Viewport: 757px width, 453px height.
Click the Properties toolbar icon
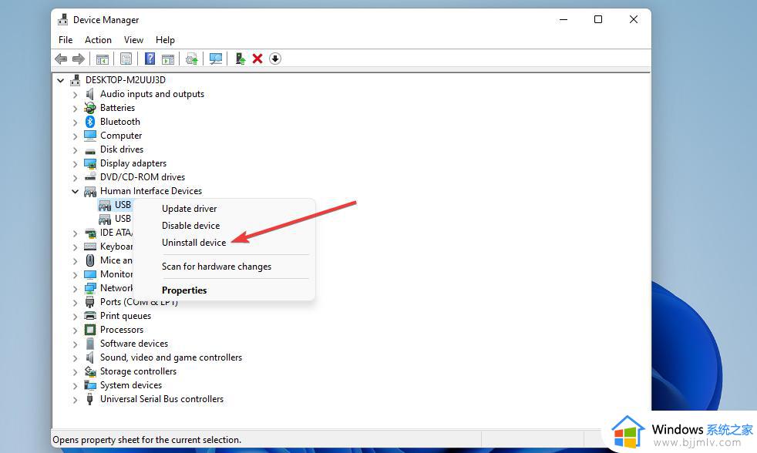point(126,59)
